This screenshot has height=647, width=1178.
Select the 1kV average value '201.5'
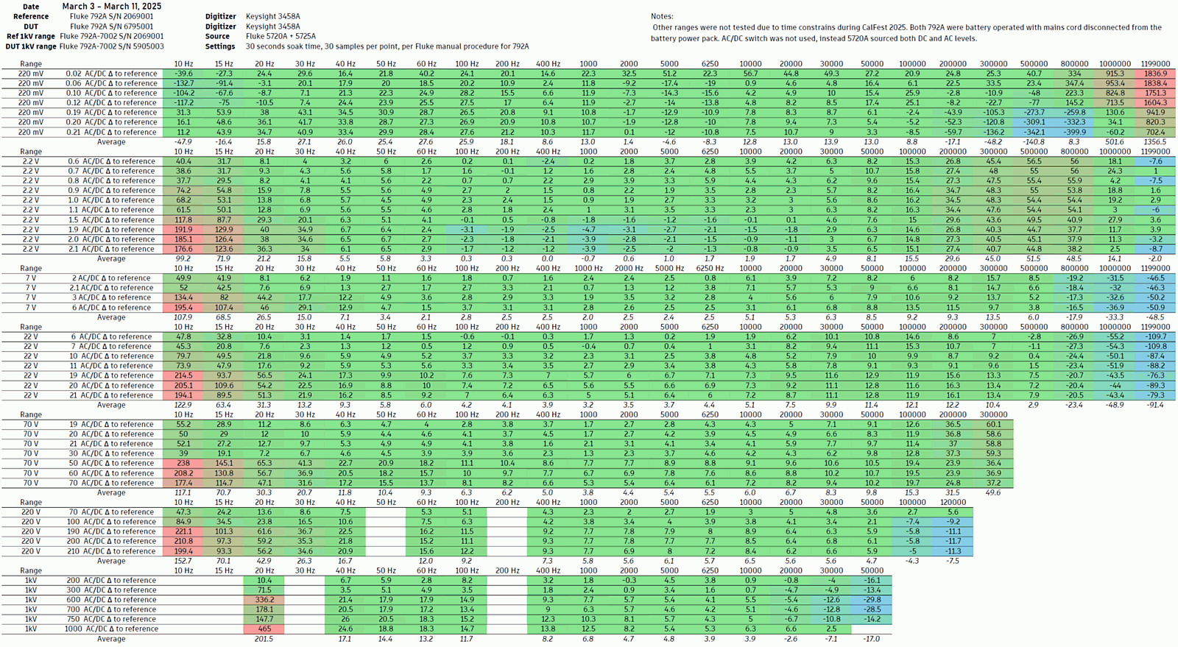click(x=264, y=639)
